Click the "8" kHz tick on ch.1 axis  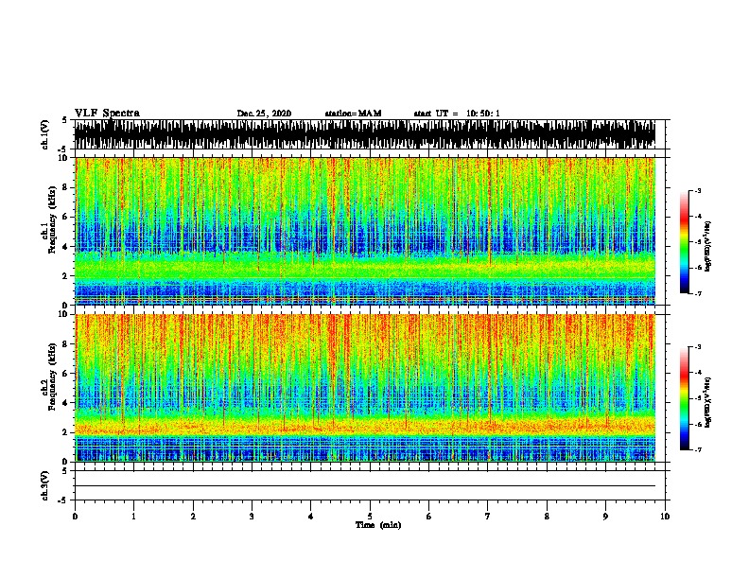66,187
